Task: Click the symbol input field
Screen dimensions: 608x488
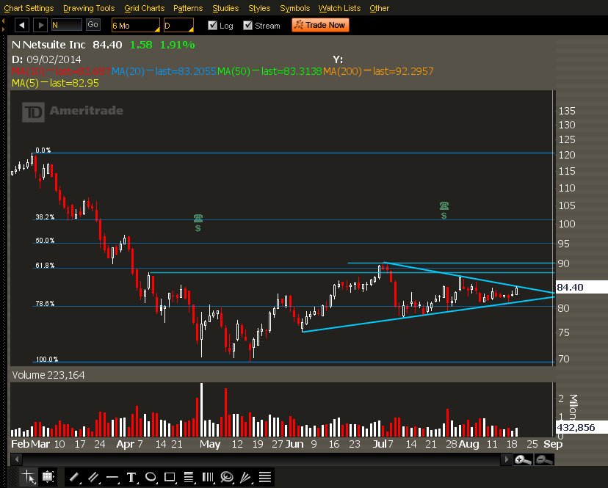Action: point(66,25)
